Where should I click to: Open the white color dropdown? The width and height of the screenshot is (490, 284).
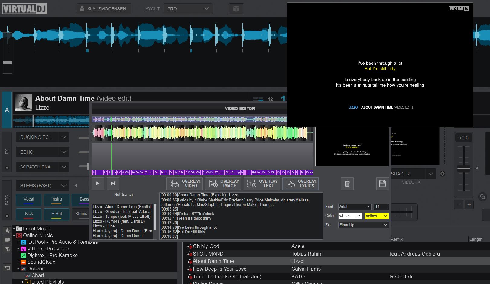coord(350,216)
